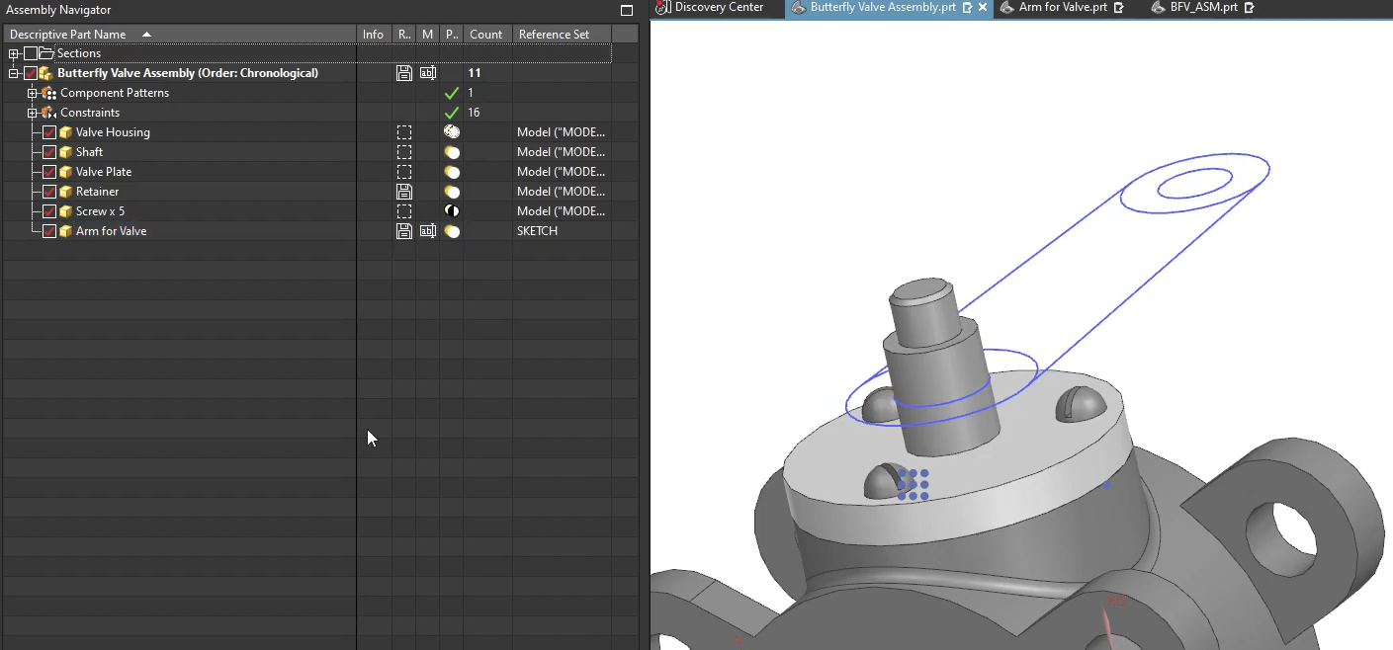Click position icon for Arm for Valve

[452, 231]
